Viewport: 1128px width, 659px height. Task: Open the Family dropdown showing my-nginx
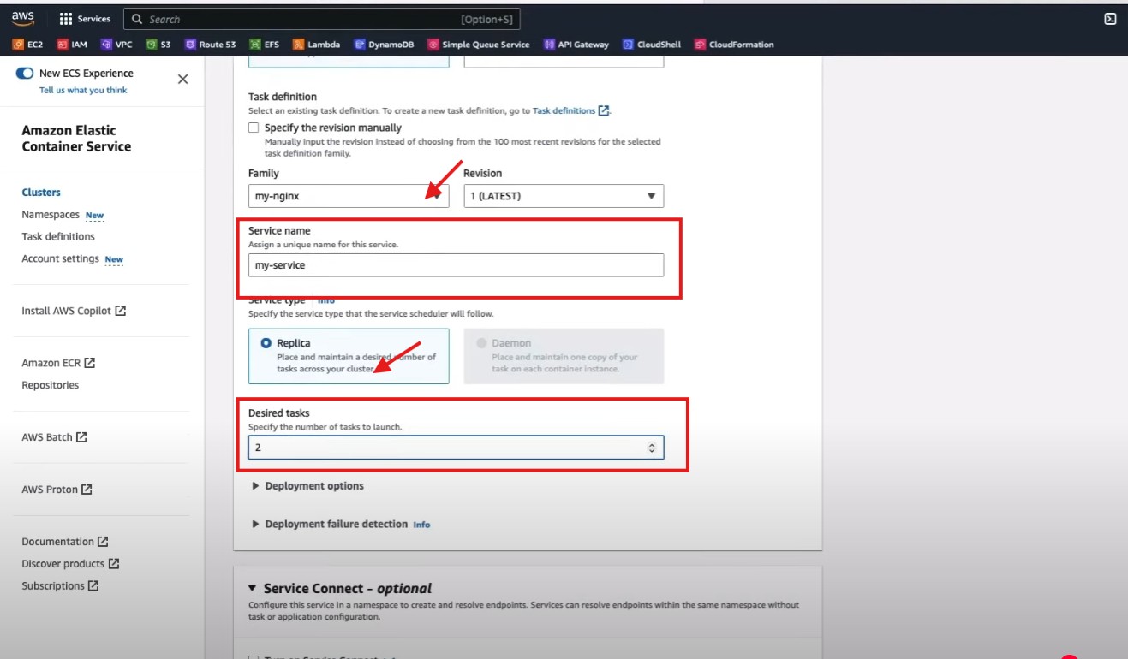tap(348, 196)
